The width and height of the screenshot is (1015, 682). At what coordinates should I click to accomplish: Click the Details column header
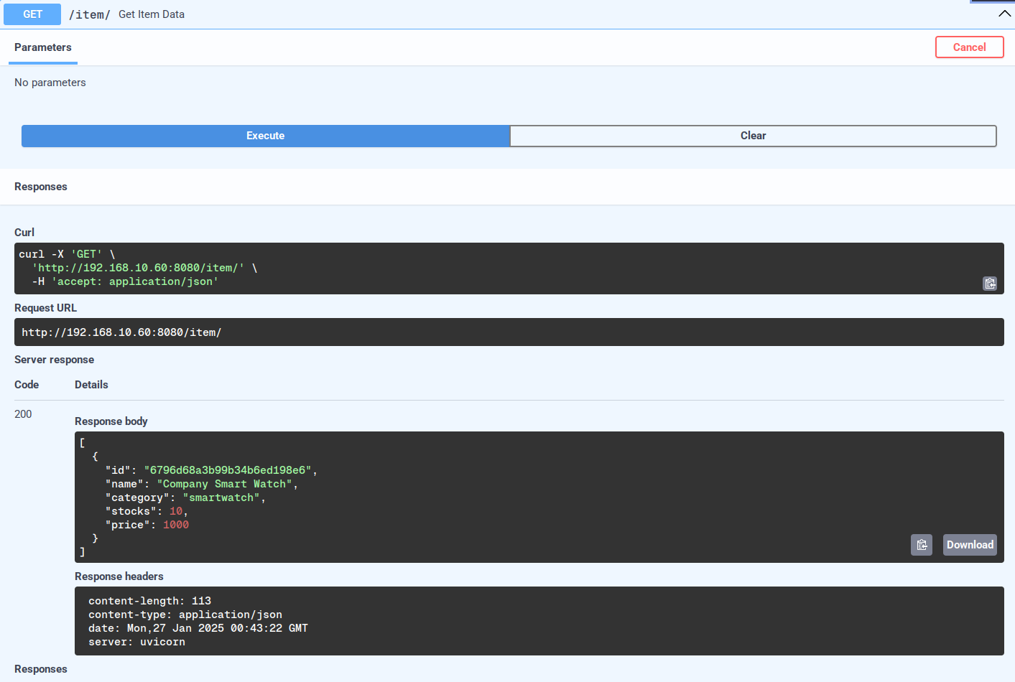pyautogui.click(x=91, y=385)
